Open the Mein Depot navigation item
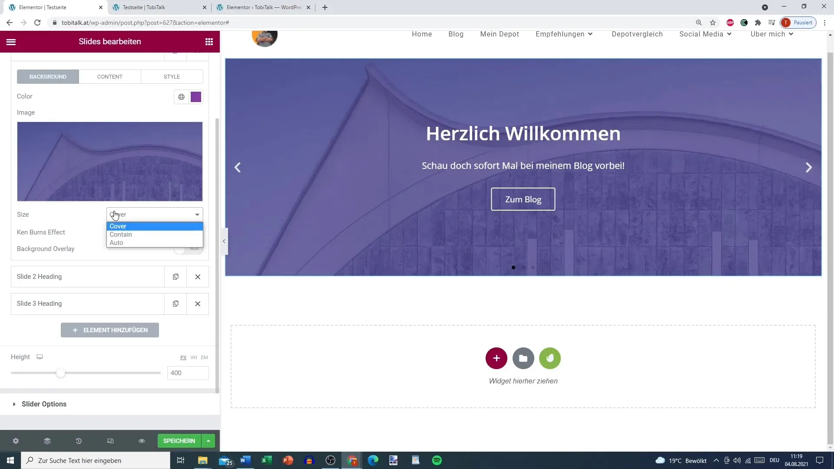The width and height of the screenshot is (834, 469). pos(500,34)
